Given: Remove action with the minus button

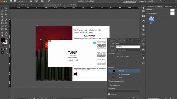Looking at the screenshot, I should pyautogui.click(x=121, y=53).
